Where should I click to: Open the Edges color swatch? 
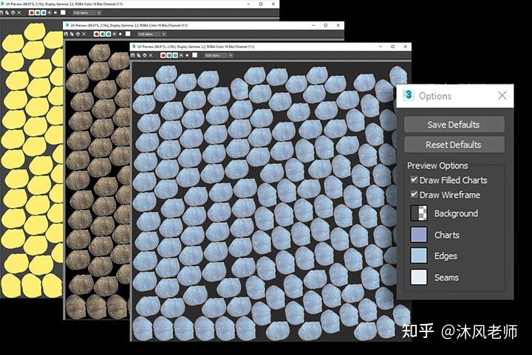pos(419,256)
